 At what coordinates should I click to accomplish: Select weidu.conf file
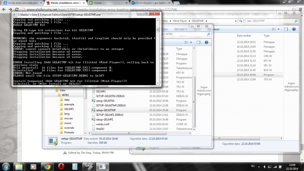(141, 124)
